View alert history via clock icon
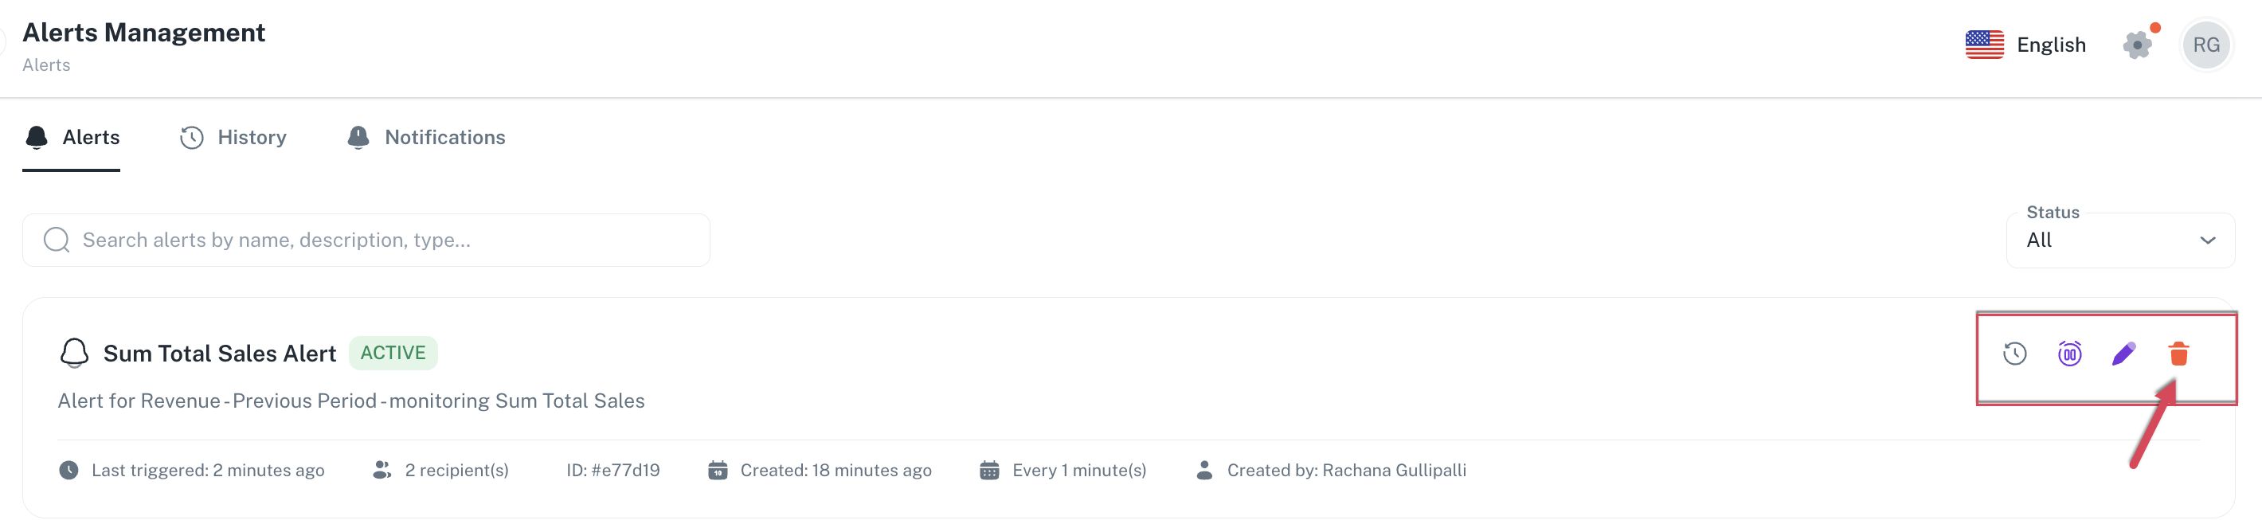Screen dimensions: 2262x520 point(2014,353)
